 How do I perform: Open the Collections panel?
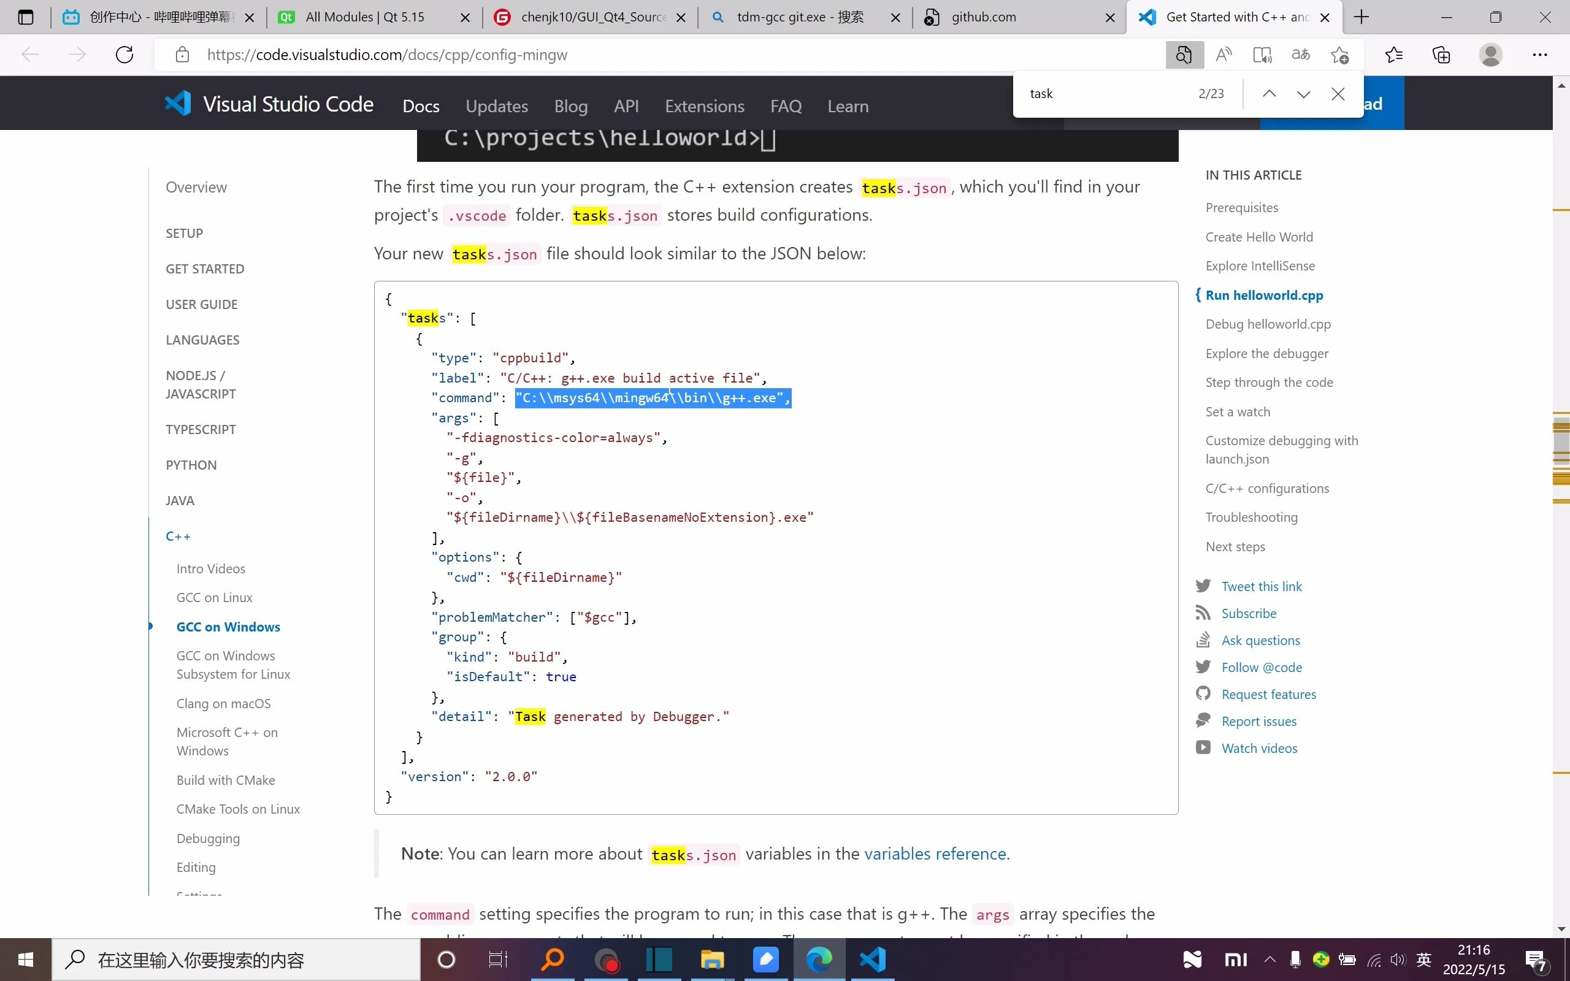point(1442,55)
